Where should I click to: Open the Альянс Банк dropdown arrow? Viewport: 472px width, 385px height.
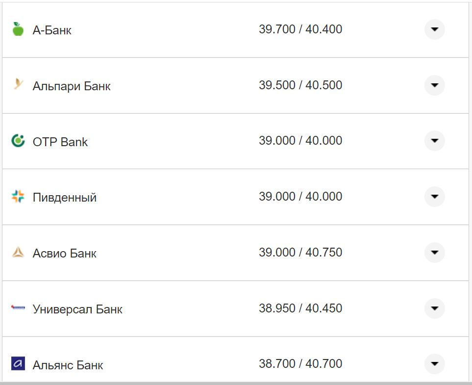pos(434,364)
